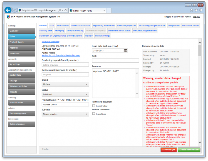
Task: Tick the Is archived checkbox
Action: (94, 114)
